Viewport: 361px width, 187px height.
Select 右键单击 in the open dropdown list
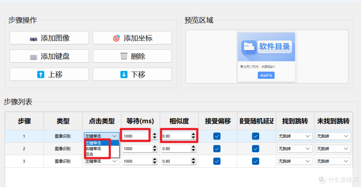point(102,149)
